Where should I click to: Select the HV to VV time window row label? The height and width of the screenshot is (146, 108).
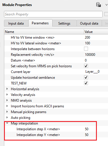(33, 38)
